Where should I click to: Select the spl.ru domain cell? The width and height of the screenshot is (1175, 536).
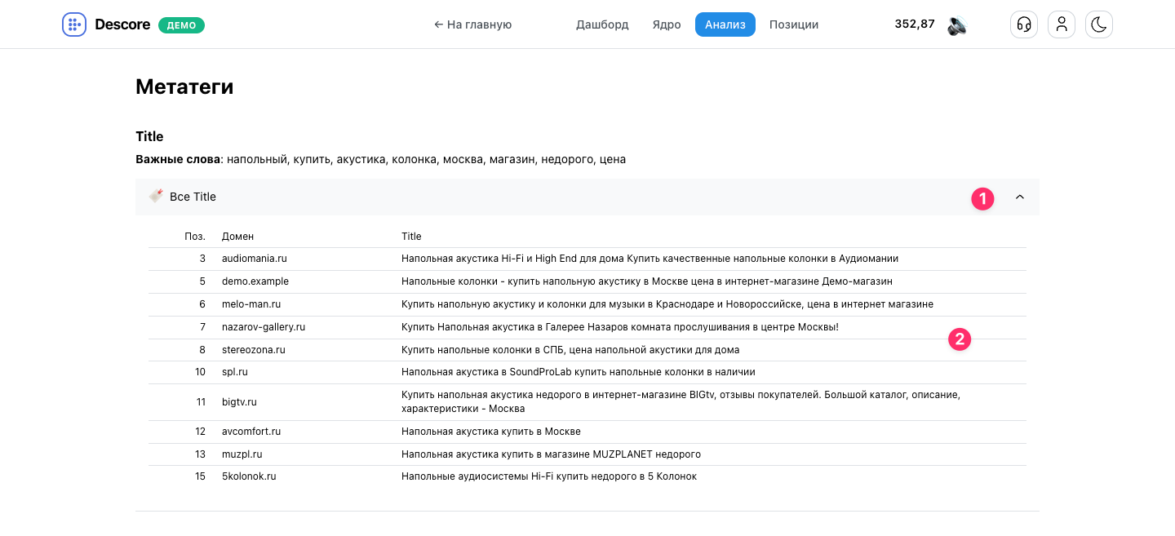click(x=235, y=372)
